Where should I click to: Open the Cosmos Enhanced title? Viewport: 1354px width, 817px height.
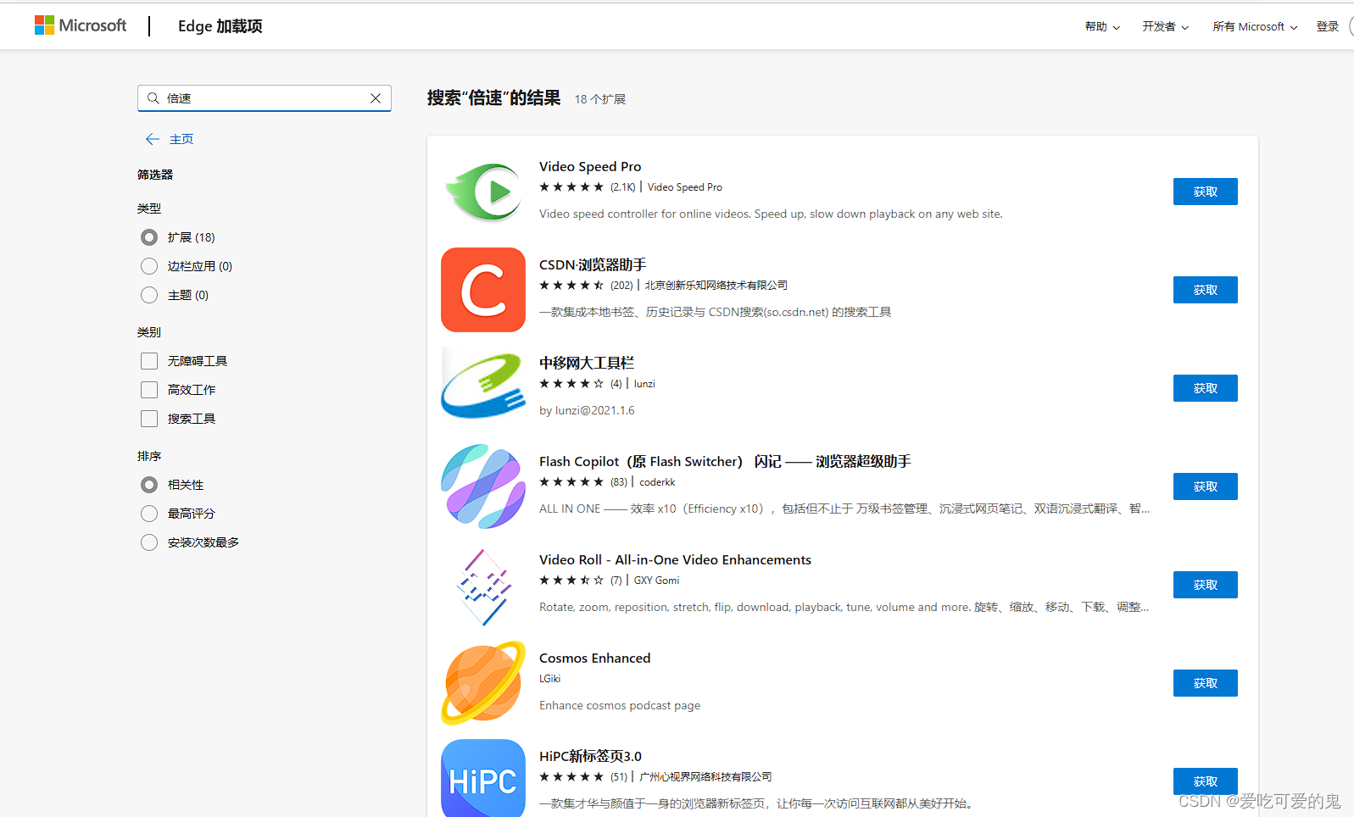coord(595,658)
